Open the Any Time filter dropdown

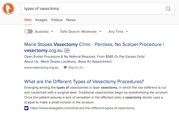click(118, 32)
